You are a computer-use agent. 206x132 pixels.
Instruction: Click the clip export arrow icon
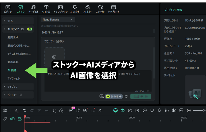point(130,110)
